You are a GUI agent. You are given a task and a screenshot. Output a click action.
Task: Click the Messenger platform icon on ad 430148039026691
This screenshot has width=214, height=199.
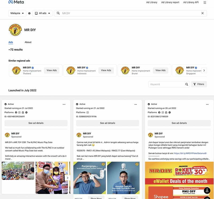point(26,112)
